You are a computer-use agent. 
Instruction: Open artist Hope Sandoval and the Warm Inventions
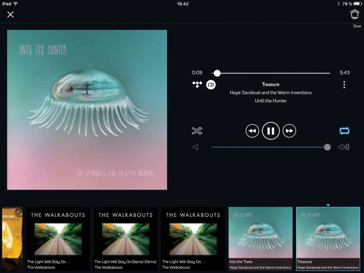point(271,93)
